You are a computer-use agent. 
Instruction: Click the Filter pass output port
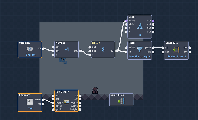pos(153,48)
